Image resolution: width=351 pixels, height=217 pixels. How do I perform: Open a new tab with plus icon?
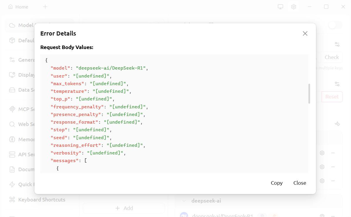point(45,7)
